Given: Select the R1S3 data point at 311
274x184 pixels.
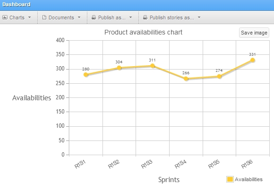Looking at the screenshot, I should coord(153,66).
